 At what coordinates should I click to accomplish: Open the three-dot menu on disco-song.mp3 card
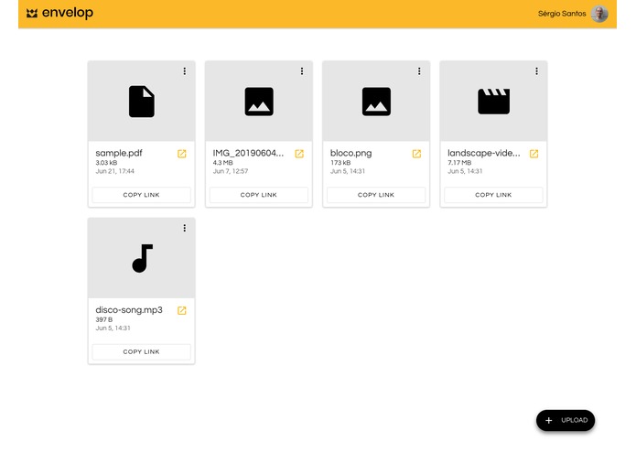185,228
